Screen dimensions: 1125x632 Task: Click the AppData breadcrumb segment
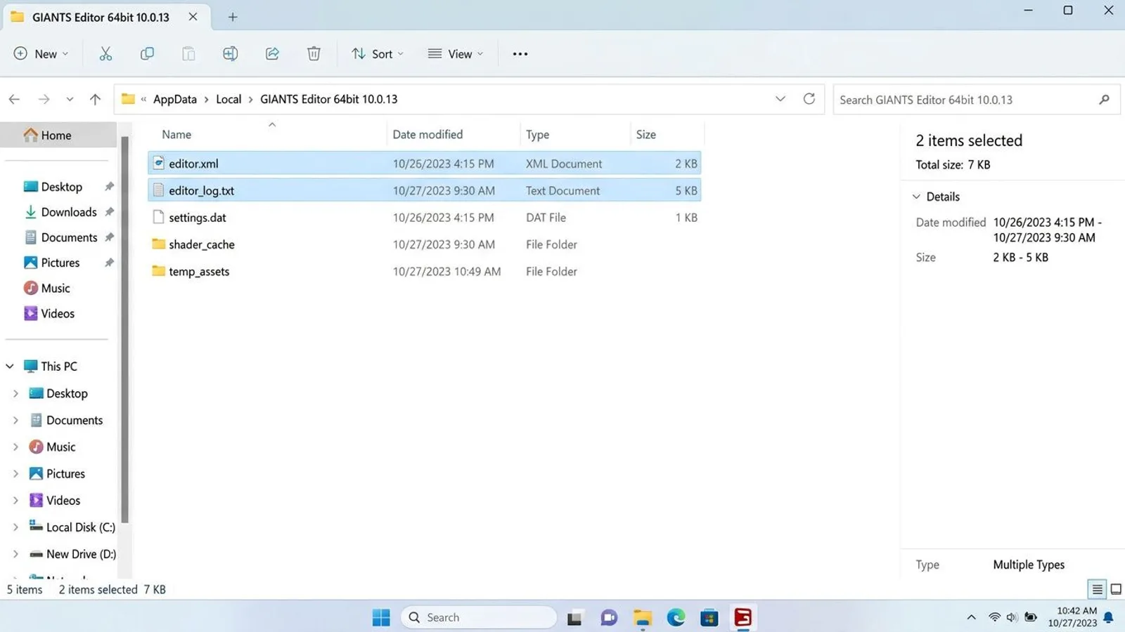(175, 99)
